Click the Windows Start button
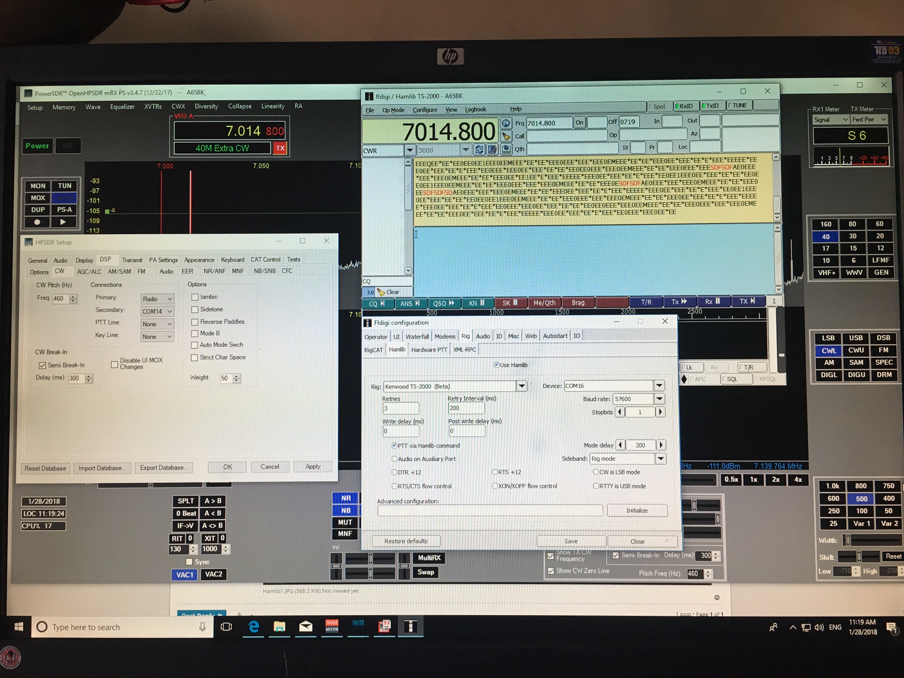 pos(18,627)
